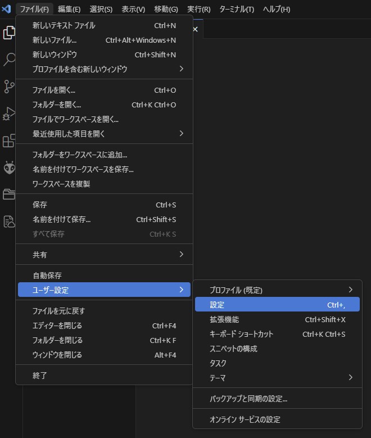Open オンライン サービスの設定
This screenshot has width=371, height=438.
click(x=278, y=419)
